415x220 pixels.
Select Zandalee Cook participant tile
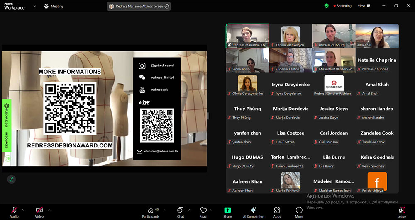click(377, 133)
